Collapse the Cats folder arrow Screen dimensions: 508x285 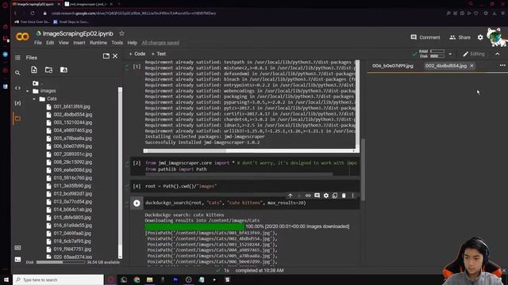(34, 99)
